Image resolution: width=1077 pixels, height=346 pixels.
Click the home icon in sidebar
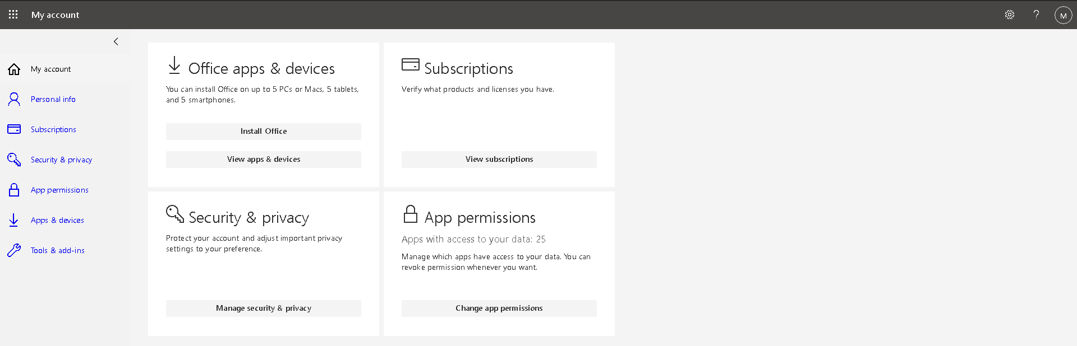[14, 69]
